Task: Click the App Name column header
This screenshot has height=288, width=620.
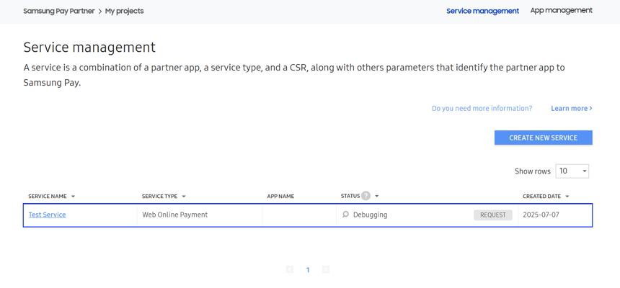Action: pyautogui.click(x=280, y=197)
